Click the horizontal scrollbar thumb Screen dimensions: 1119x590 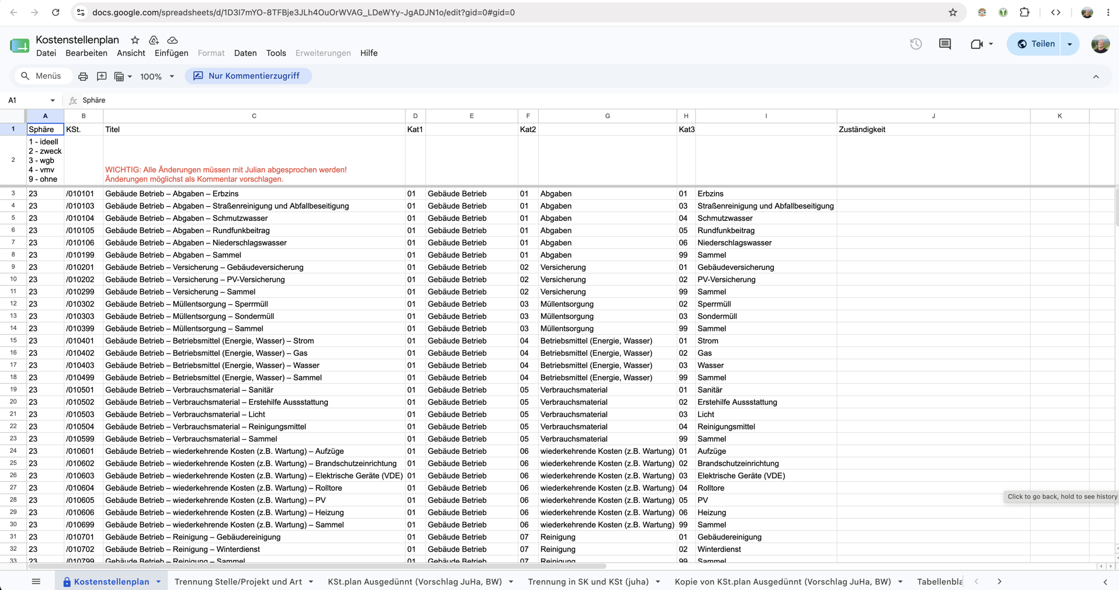pos(317,566)
